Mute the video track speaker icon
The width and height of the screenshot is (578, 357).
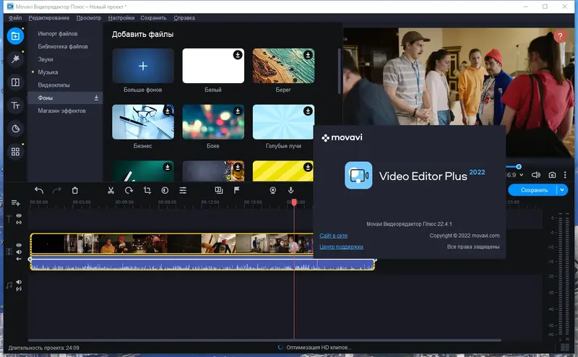tap(19, 252)
